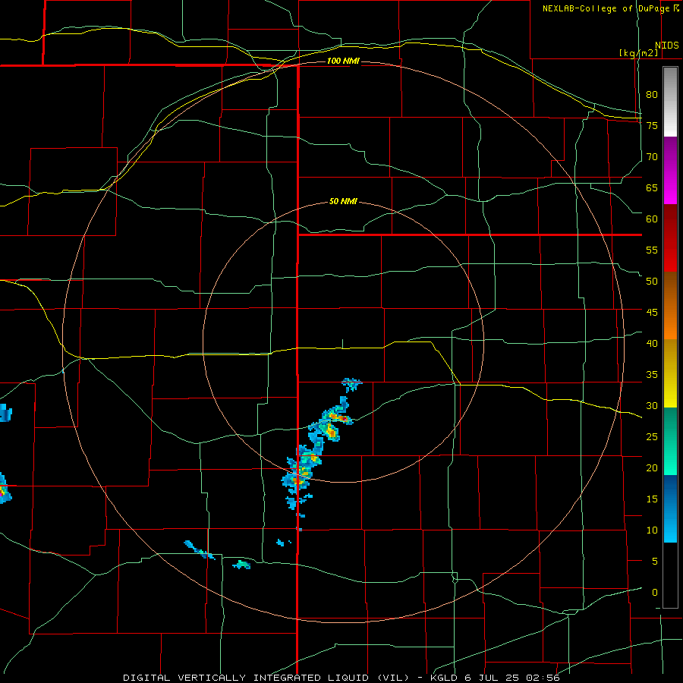Click the 55 value on the color scale

pos(652,250)
